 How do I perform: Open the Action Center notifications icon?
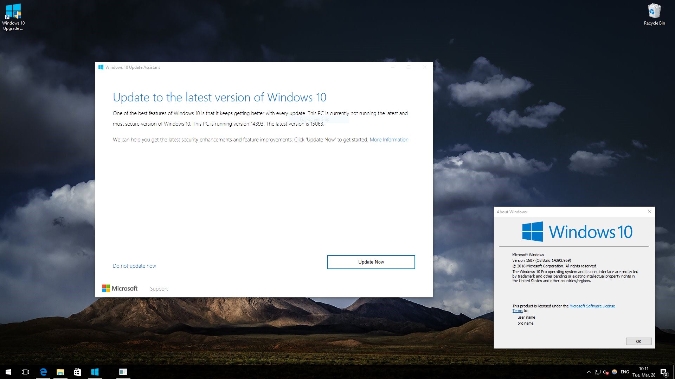click(664, 372)
